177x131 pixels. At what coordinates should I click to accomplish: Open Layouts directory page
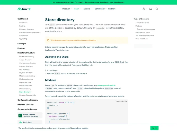[x=26, y=73]
